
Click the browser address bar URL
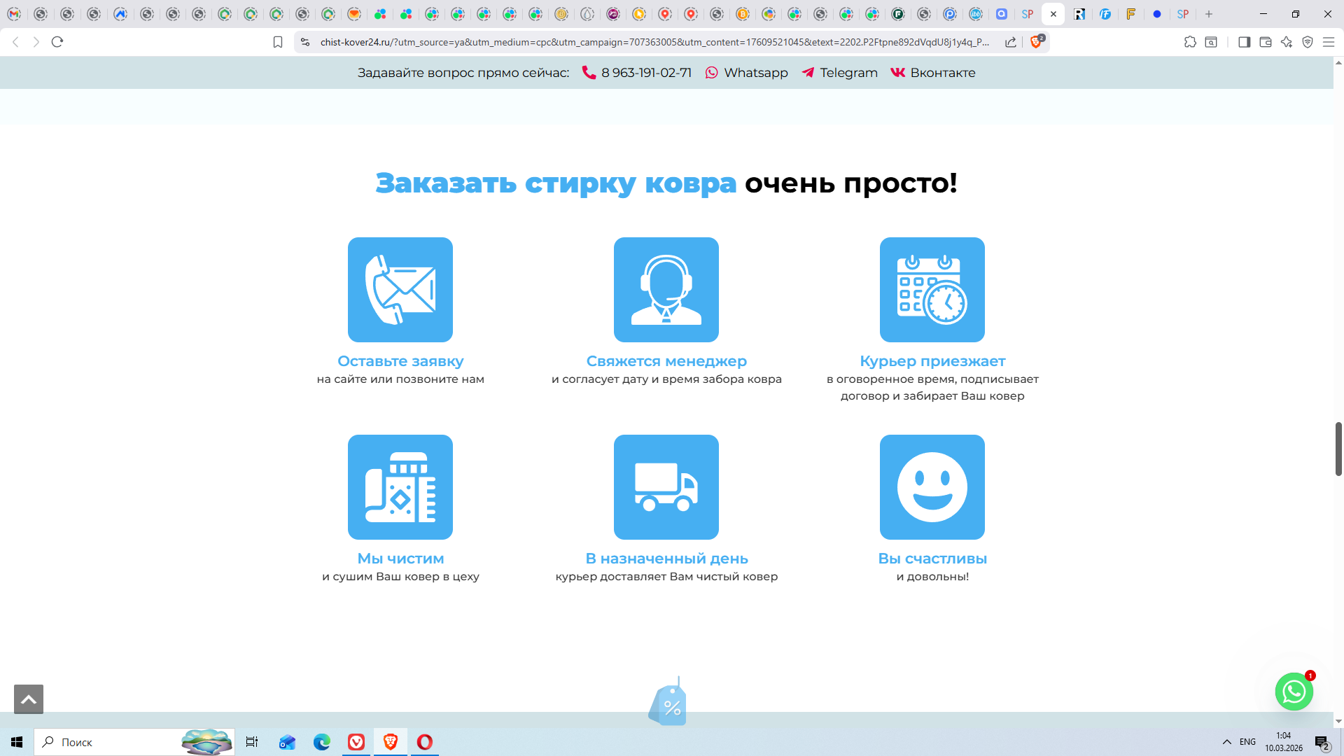click(x=654, y=42)
